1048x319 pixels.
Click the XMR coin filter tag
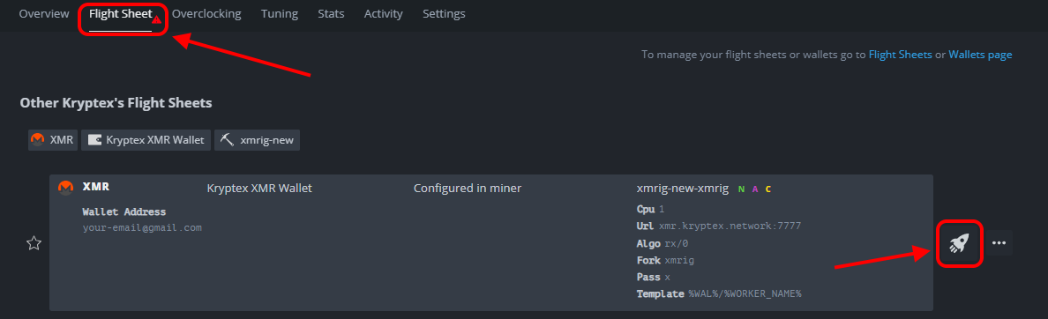pos(53,140)
